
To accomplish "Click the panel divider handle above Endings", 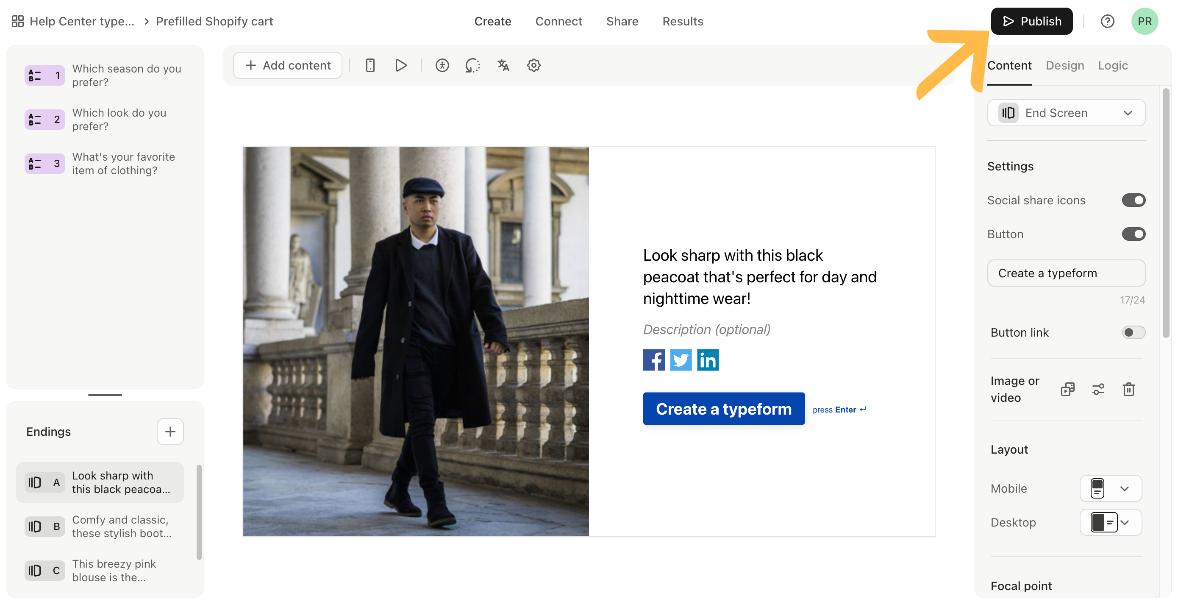I will click(x=105, y=395).
